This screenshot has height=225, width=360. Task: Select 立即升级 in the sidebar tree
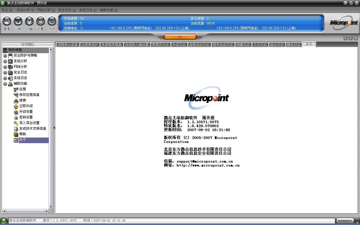pyautogui.click(x=26, y=106)
